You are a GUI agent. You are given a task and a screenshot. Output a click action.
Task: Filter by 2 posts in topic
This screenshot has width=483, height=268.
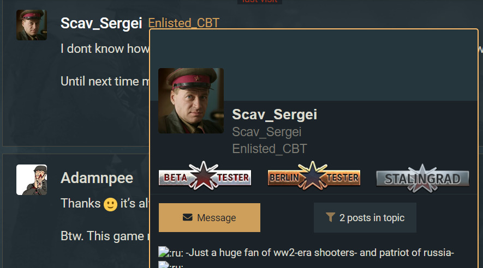(365, 217)
